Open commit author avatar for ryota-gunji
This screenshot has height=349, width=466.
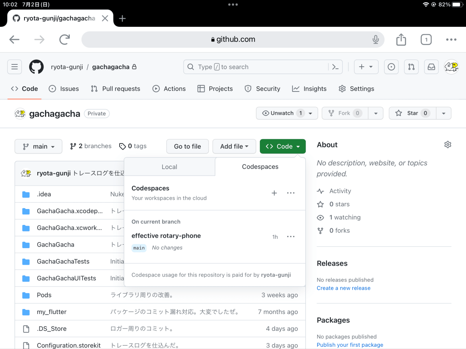tap(26, 173)
